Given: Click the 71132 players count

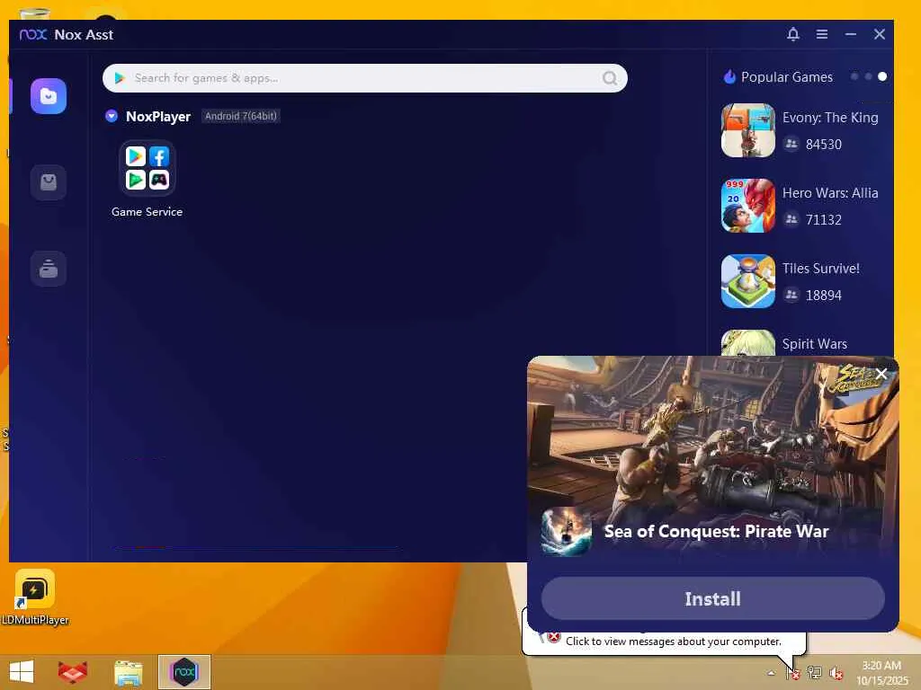Looking at the screenshot, I should coord(824,219).
